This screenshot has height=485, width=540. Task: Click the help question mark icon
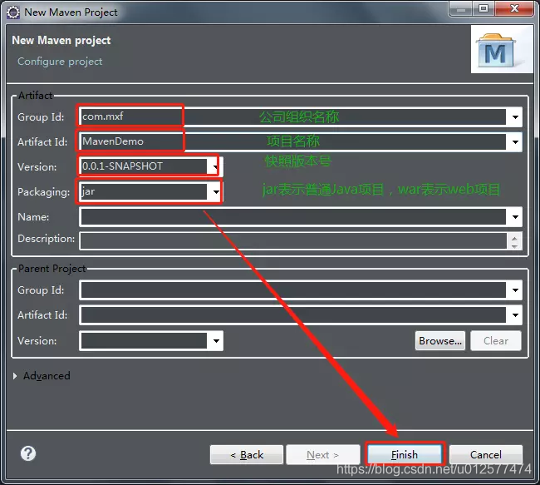tap(28, 453)
